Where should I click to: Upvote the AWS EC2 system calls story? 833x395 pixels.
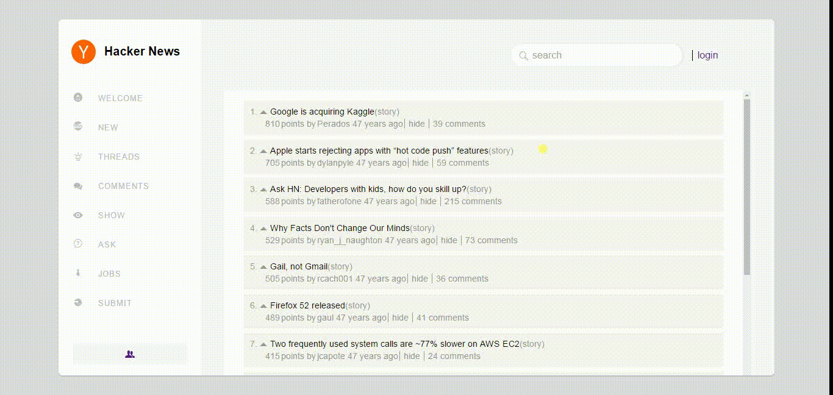(263, 344)
